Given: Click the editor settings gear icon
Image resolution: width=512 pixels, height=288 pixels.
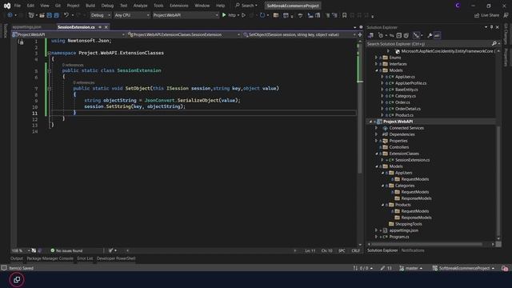Looking at the screenshot, I should point(361,27).
